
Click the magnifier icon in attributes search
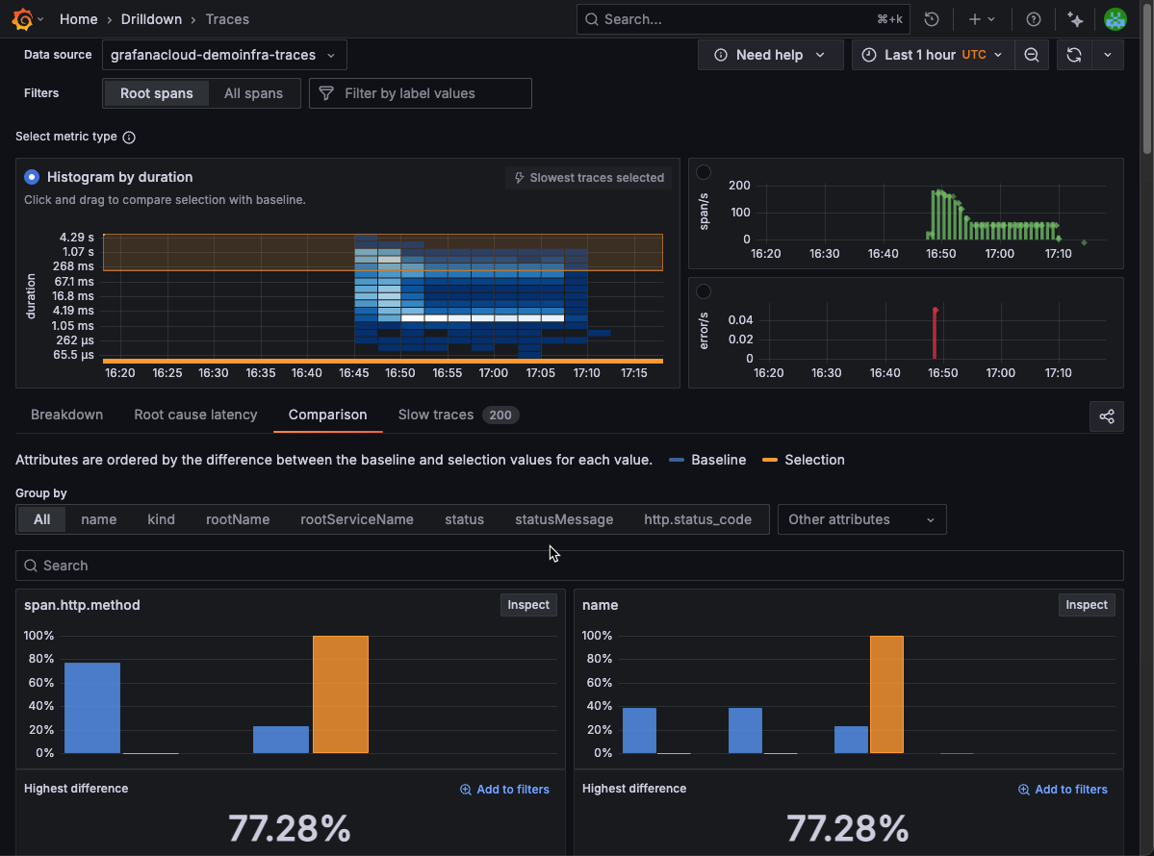[30, 566]
